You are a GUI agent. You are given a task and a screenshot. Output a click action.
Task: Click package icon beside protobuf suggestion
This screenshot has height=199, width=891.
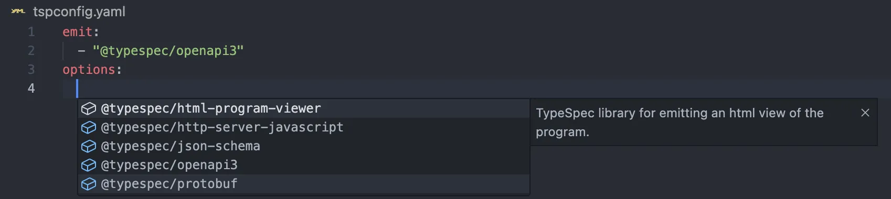(x=89, y=184)
